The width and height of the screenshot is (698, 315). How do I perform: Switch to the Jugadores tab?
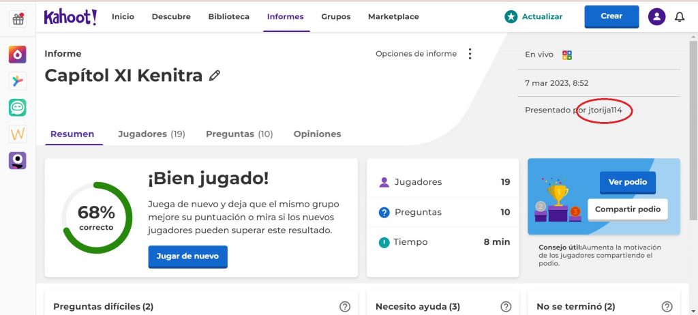tap(151, 134)
